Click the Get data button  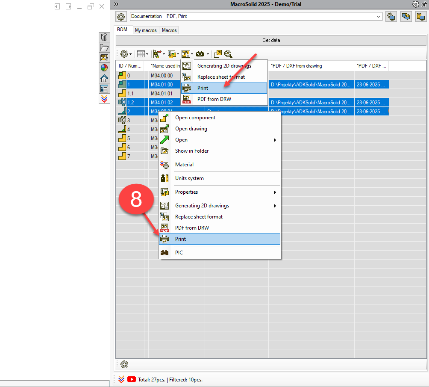click(271, 40)
